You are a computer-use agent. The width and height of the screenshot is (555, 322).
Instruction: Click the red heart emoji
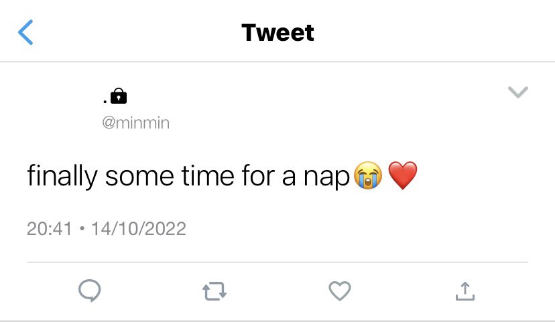(x=403, y=175)
